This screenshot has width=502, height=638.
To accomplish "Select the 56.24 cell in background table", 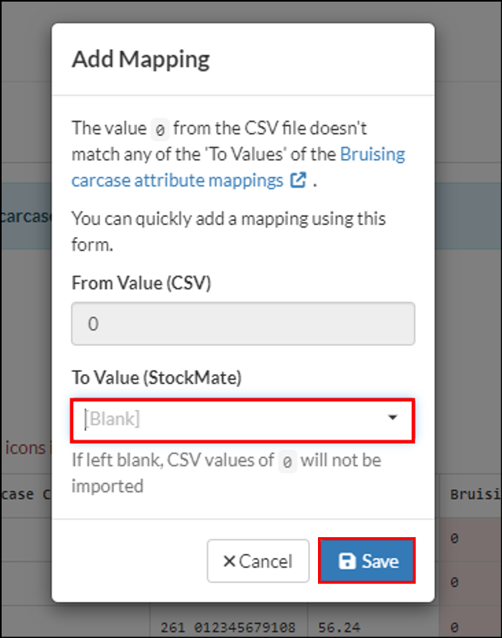I will [339, 628].
